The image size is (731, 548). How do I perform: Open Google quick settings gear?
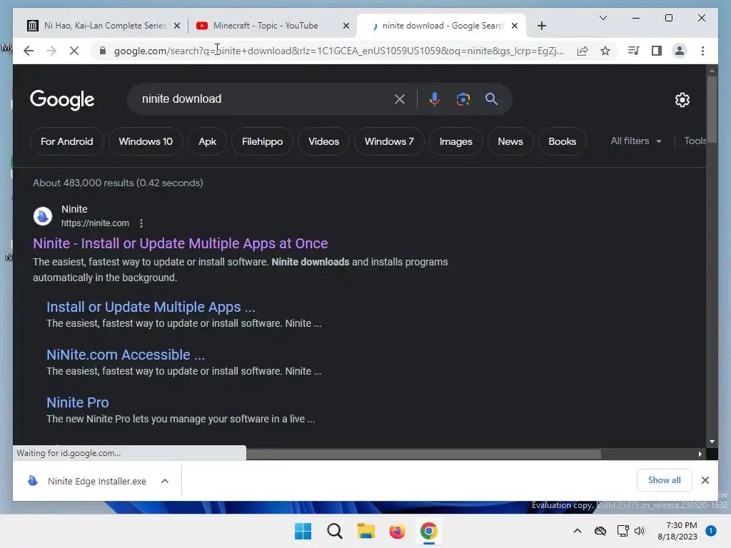tap(682, 100)
